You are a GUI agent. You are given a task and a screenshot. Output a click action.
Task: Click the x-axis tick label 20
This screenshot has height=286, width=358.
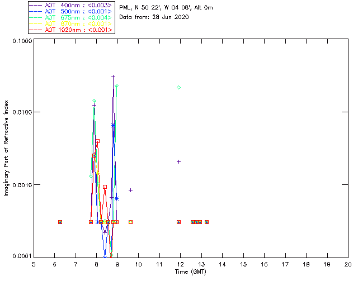click(348, 264)
